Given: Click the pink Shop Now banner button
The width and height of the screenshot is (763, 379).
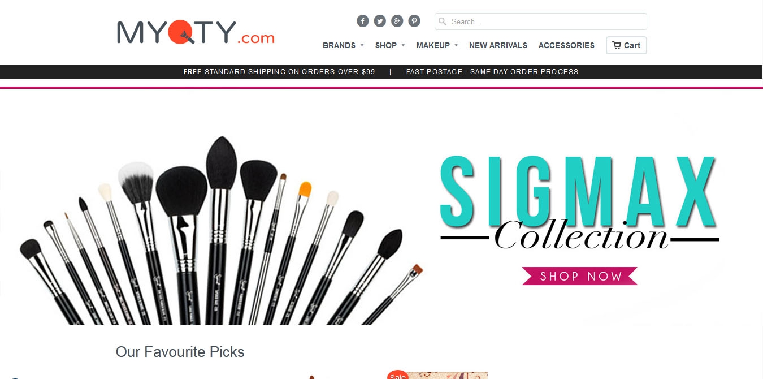Looking at the screenshot, I should (x=580, y=276).
